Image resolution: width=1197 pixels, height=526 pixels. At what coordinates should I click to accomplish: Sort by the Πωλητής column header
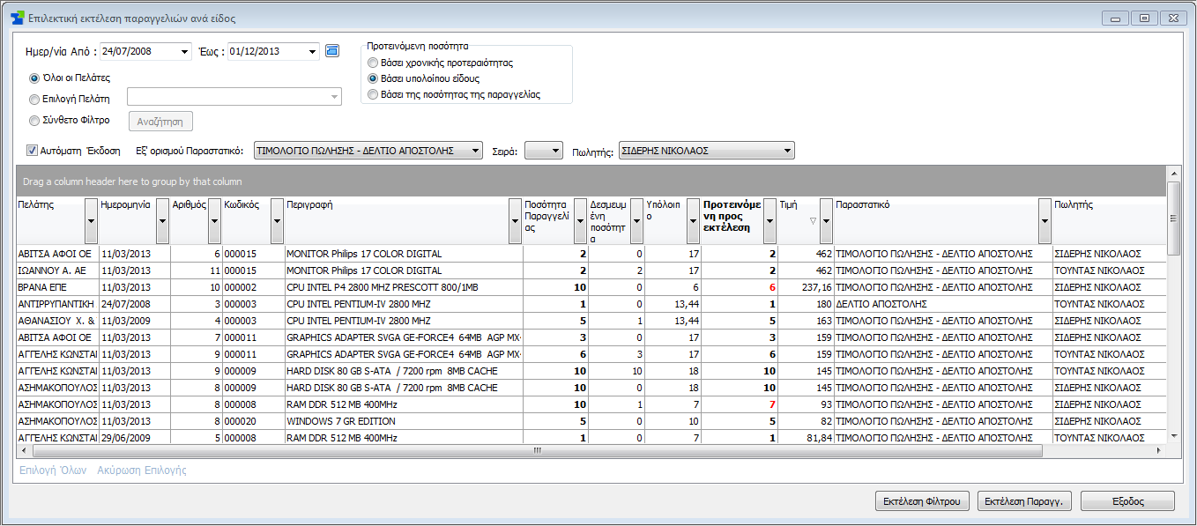pyautogui.click(x=1109, y=220)
